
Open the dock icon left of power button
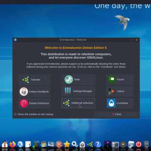(x=131, y=144)
